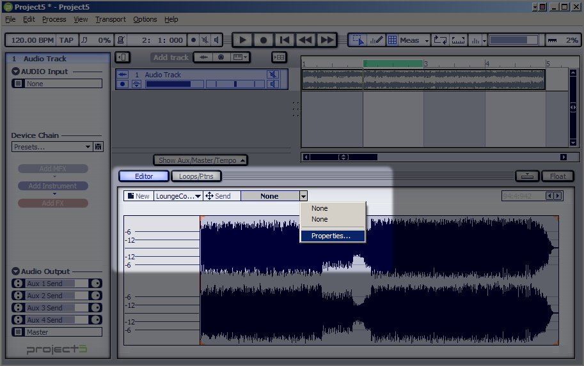The width and height of the screenshot is (584, 366).
Task: Click the transport Record button
Action: point(264,40)
